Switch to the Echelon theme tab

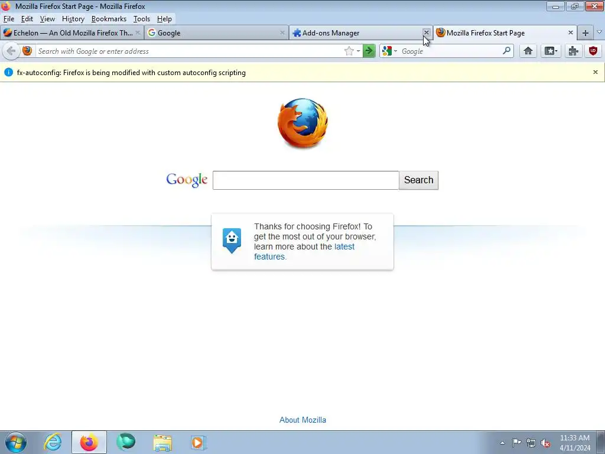tap(71, 33)
